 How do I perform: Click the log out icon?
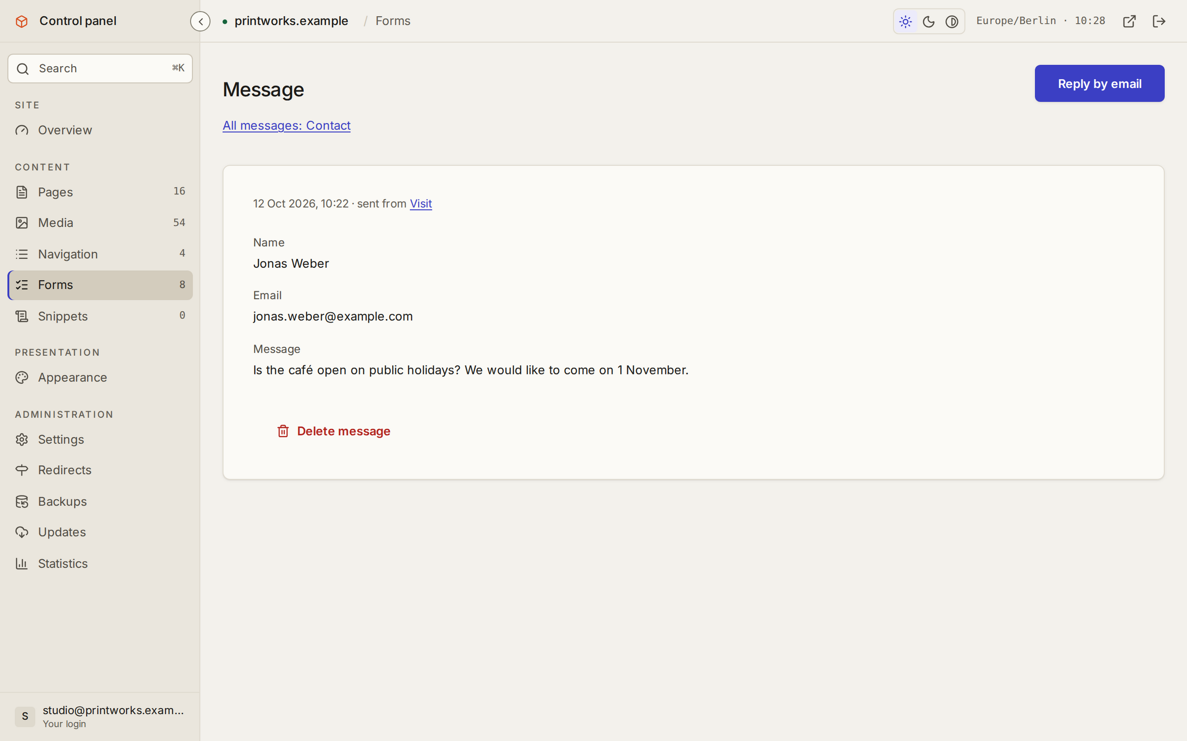click(x=1159, y=21)
